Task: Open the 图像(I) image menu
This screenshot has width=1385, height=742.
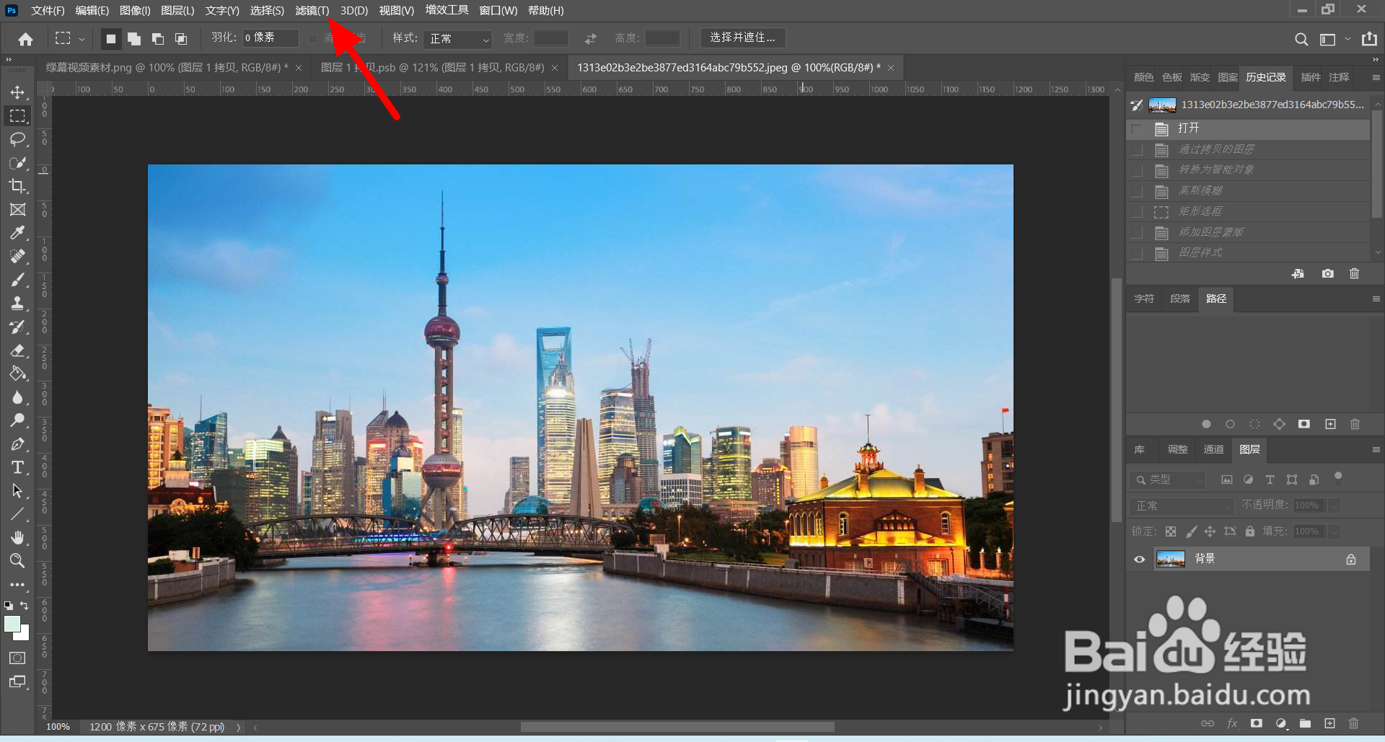Action: [135, 10]
